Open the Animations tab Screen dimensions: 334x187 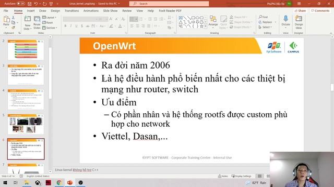click(x=91, y=10)
